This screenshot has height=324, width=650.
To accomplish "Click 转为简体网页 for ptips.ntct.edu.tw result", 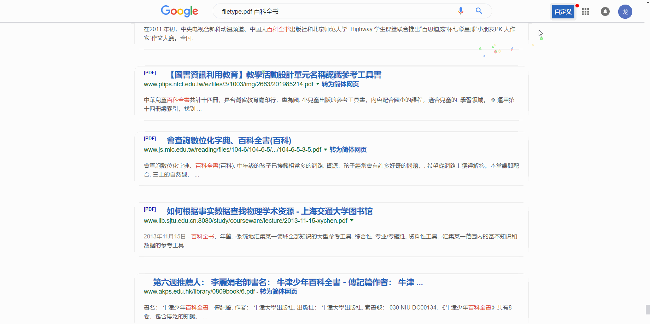I will tap(340, 84).
